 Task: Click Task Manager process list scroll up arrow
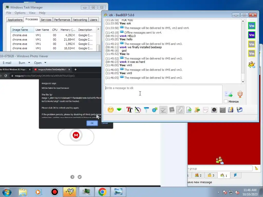(x=98, y=29)
